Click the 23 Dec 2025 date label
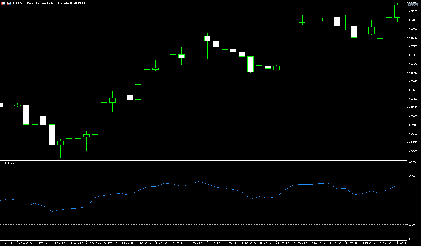Screen dimensions: 421x246 point(300,243)
